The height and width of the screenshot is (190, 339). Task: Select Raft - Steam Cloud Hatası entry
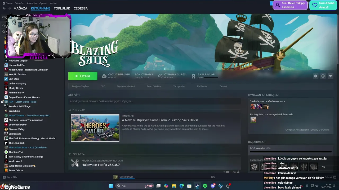click(23, 102)
